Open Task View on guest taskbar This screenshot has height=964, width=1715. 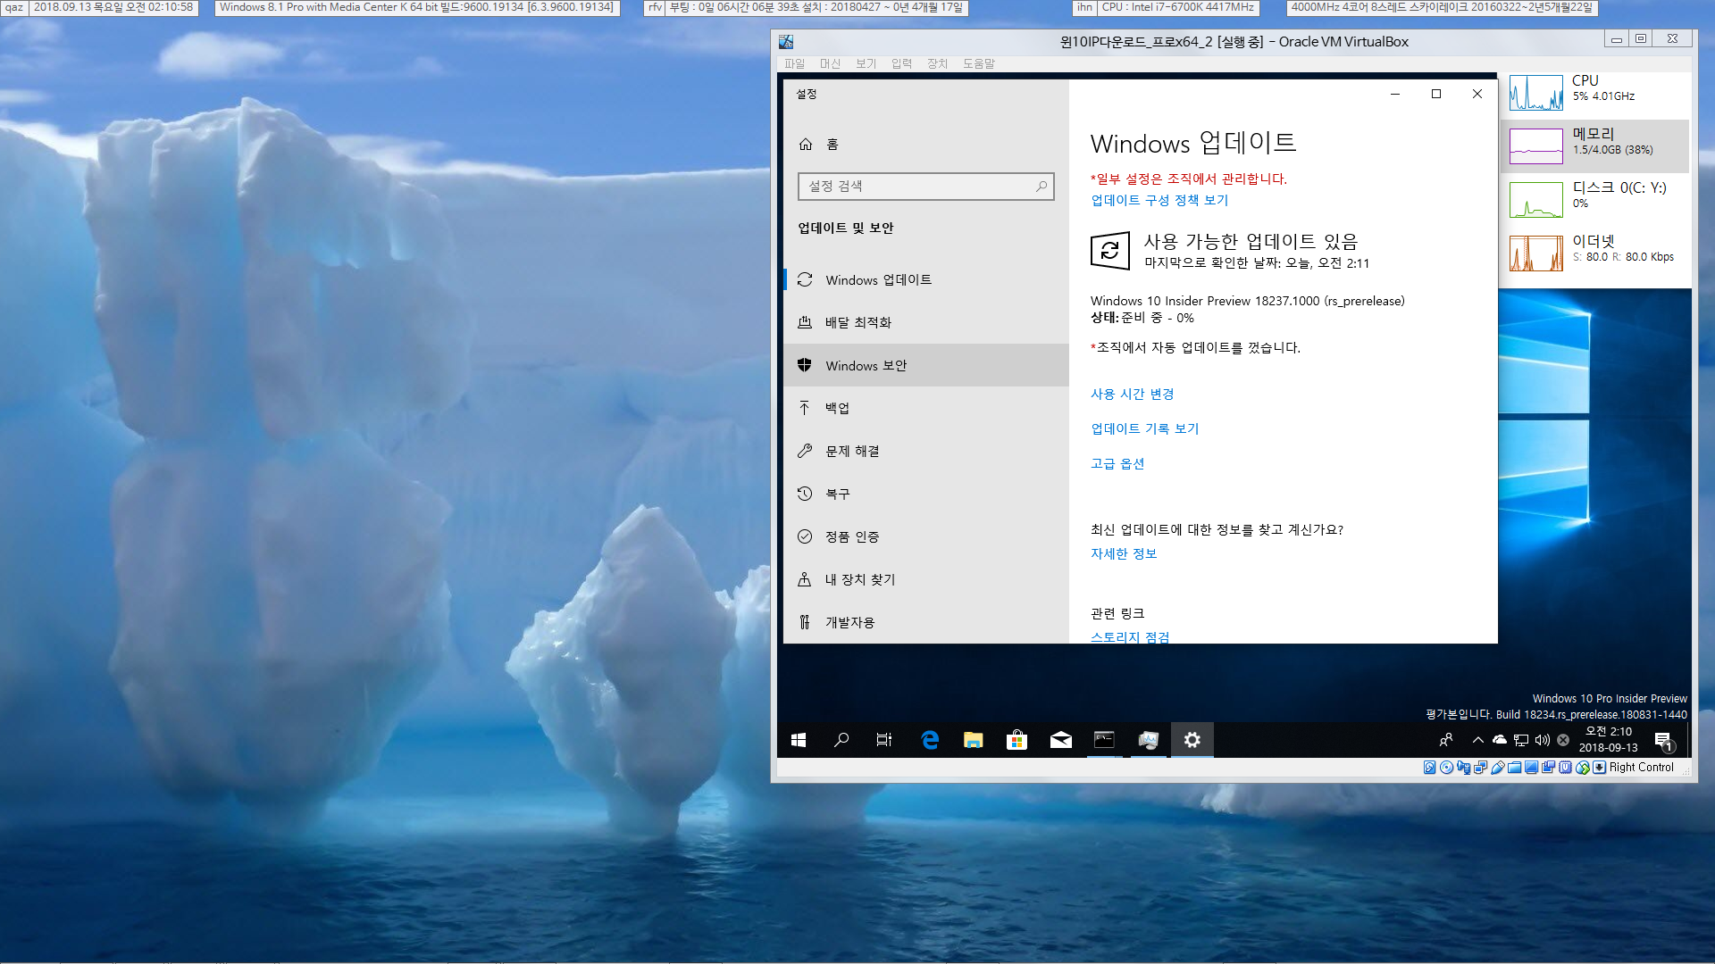[x=884, y=740]
